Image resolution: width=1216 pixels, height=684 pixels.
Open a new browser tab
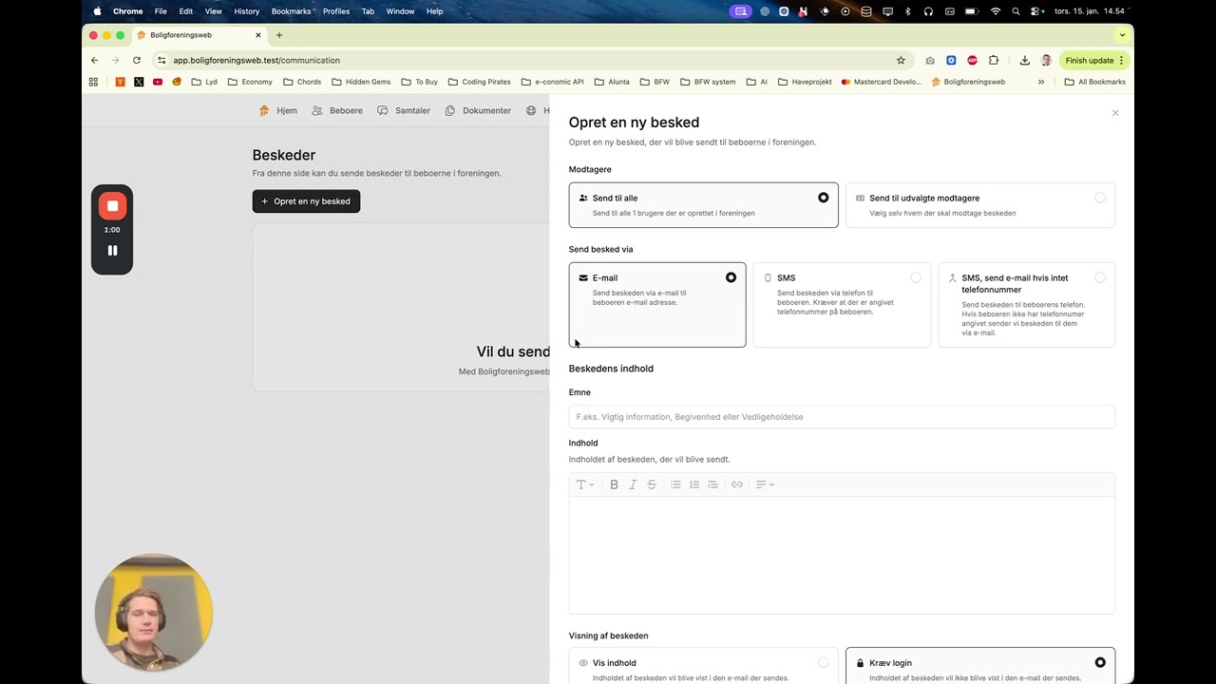pyautogui.click(x=279, y=35)
